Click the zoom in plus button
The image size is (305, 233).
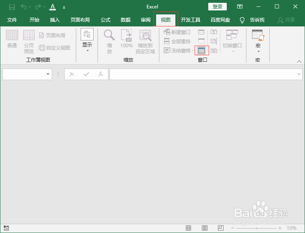pyautogui.click(x=280, y=228)
